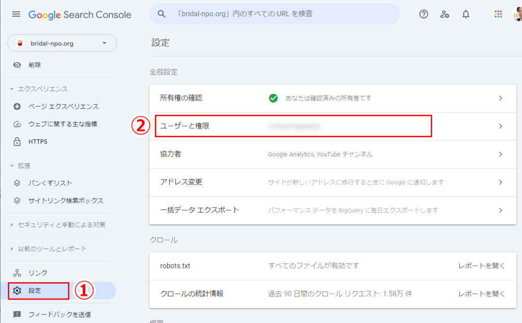Click the Google Search Console logo
Viewport: 522px width, 323px height.
pos(80,15)
